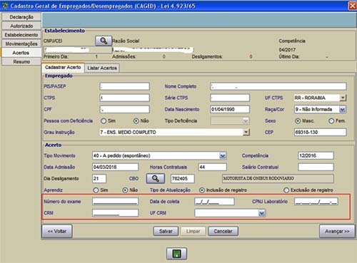Expand the Tipo Movimento dropdown
This screenshot has width=357, height=263.
[x=223, y=156]
